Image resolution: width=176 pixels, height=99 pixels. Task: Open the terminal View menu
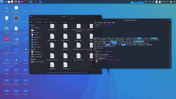[109, 23]
